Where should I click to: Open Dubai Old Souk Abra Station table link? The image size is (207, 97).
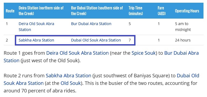coord(96,40)
